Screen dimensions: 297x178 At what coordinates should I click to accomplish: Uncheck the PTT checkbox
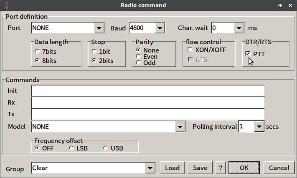(x=248, y=54)
